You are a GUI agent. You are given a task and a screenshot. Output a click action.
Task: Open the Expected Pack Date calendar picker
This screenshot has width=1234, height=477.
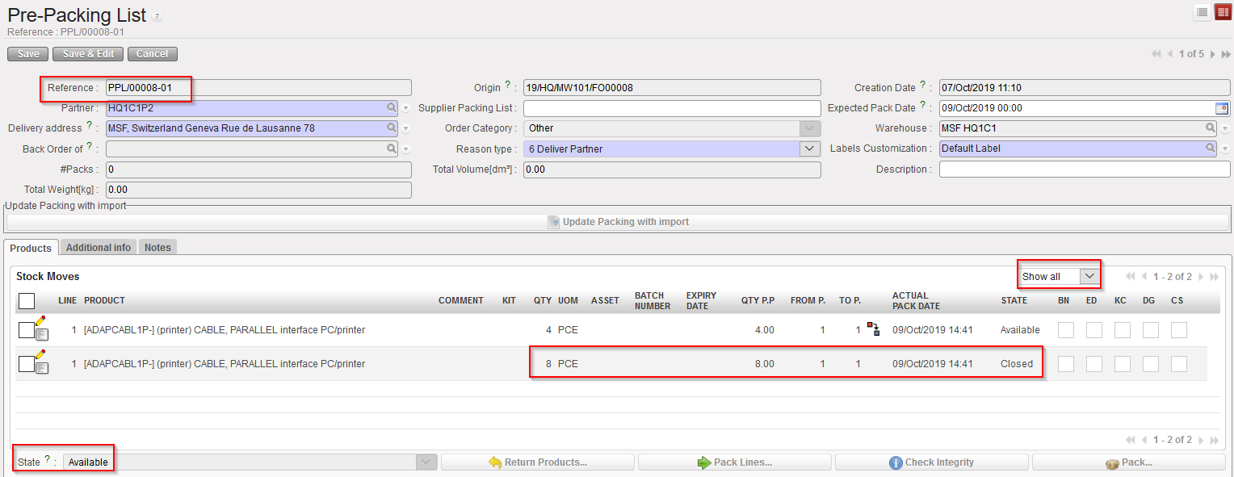tap(1221, 108)
